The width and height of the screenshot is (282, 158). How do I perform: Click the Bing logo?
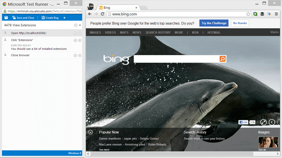[x=116, y=59]
